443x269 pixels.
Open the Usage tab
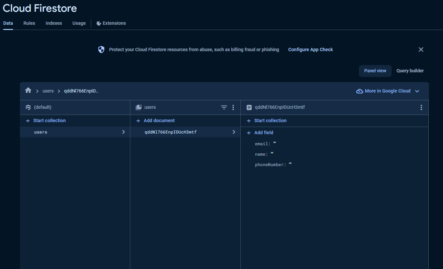coord(79,23)
